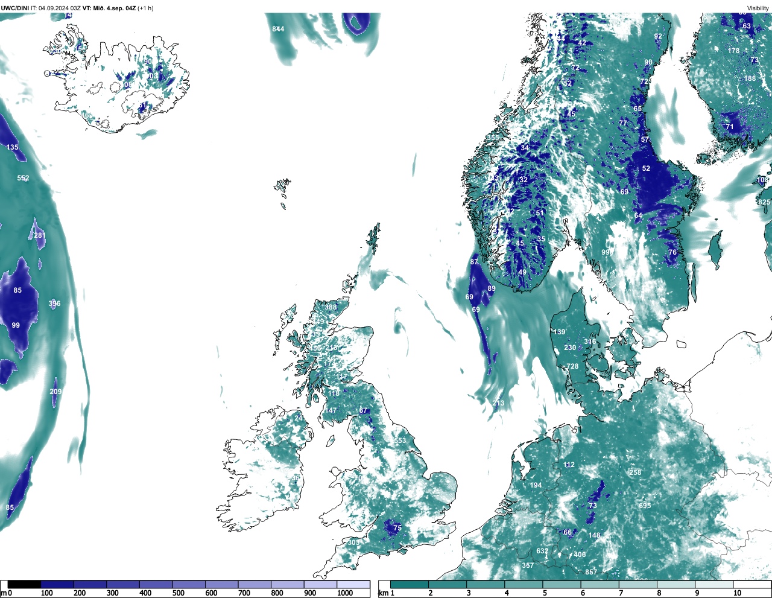This screenshot has width=772, height=598.
Task: Click the '396' visibility value
Action: [54, 304]
